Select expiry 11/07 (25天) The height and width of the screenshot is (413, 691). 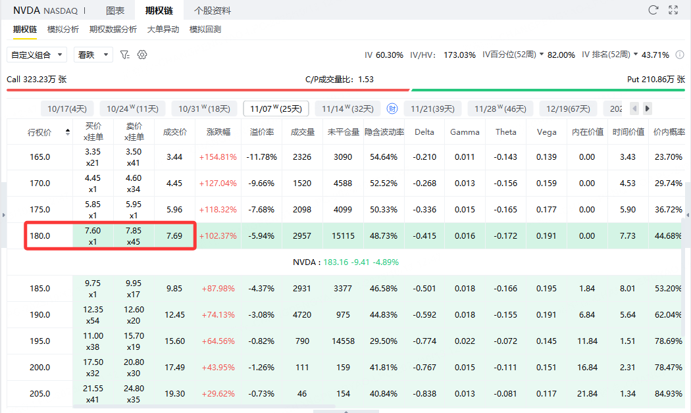pyautogui.click(x=276, y=109)
